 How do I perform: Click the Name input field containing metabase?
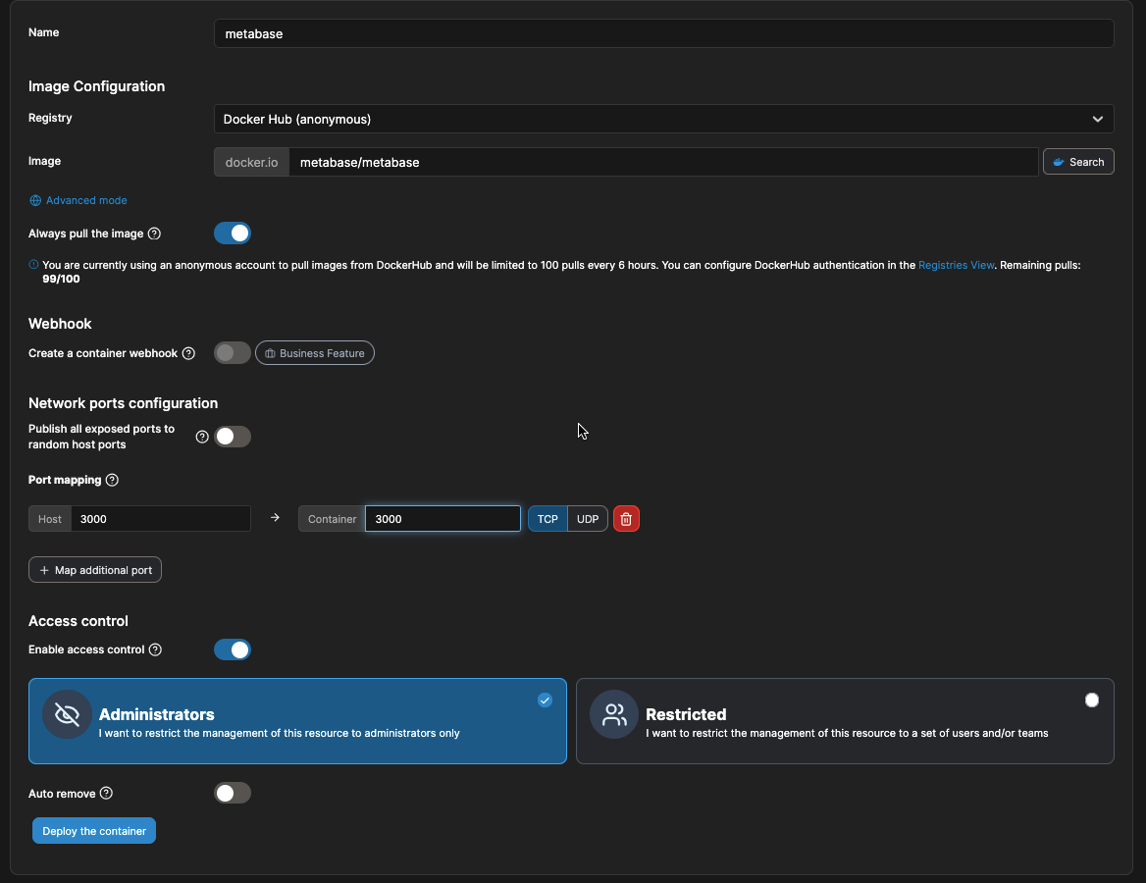663,33
